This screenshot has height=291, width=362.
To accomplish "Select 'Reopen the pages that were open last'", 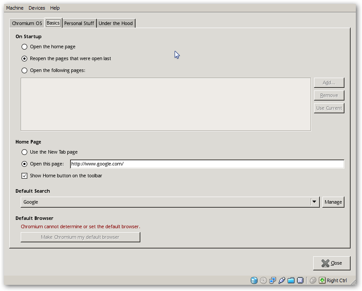I will pos(24,58).
